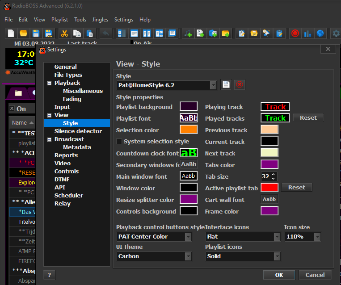Click the blue add-folder toolbar icon

(x=213, y=34)
